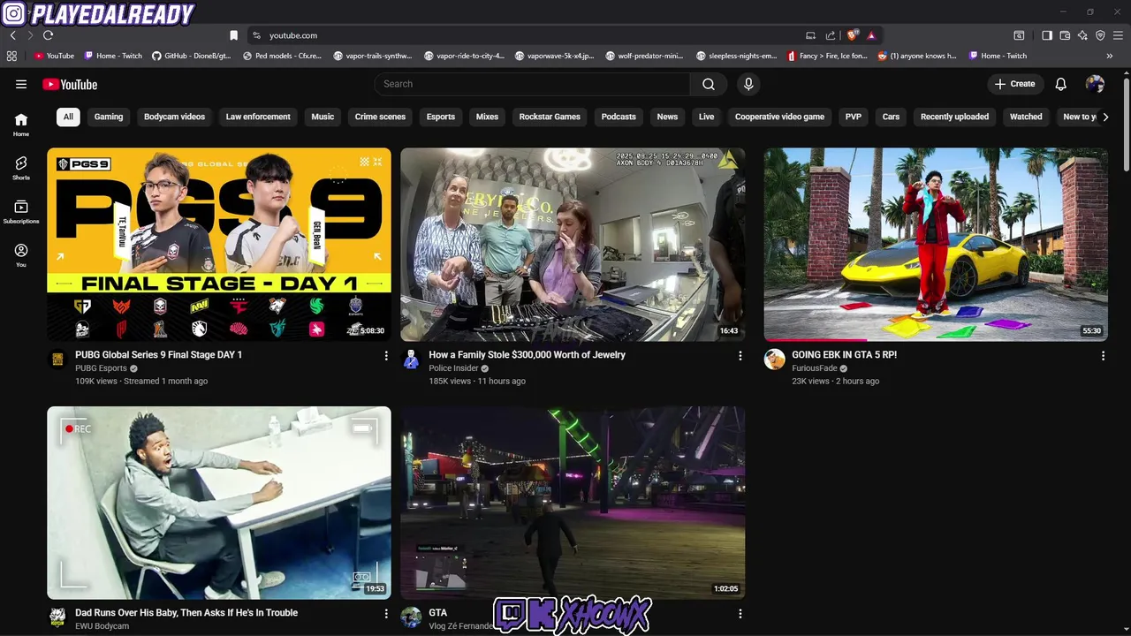Click the site settings icon beside youtube.com

point(256,35)
